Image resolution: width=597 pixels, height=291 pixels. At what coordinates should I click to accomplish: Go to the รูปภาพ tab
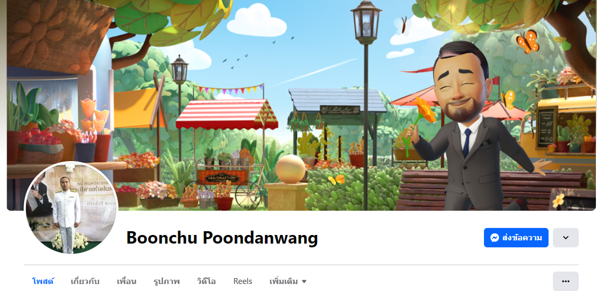pyautogui.click(x=166, y=281)
